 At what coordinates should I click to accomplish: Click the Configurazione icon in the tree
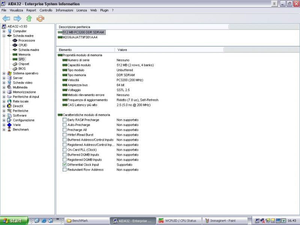tap(9, 120)
